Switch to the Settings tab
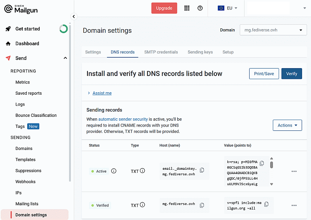 tap(93, 52)
